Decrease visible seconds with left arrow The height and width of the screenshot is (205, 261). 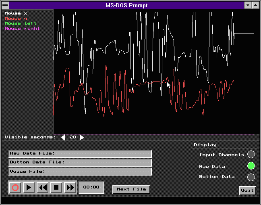(x=63, y=138)
